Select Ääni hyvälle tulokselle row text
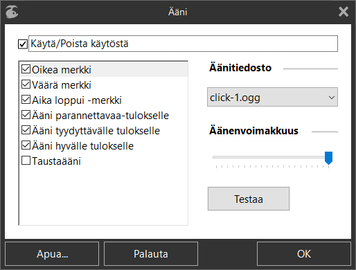Screen dimensions: 356x270 pyautogui.click(x=83, y=146)
